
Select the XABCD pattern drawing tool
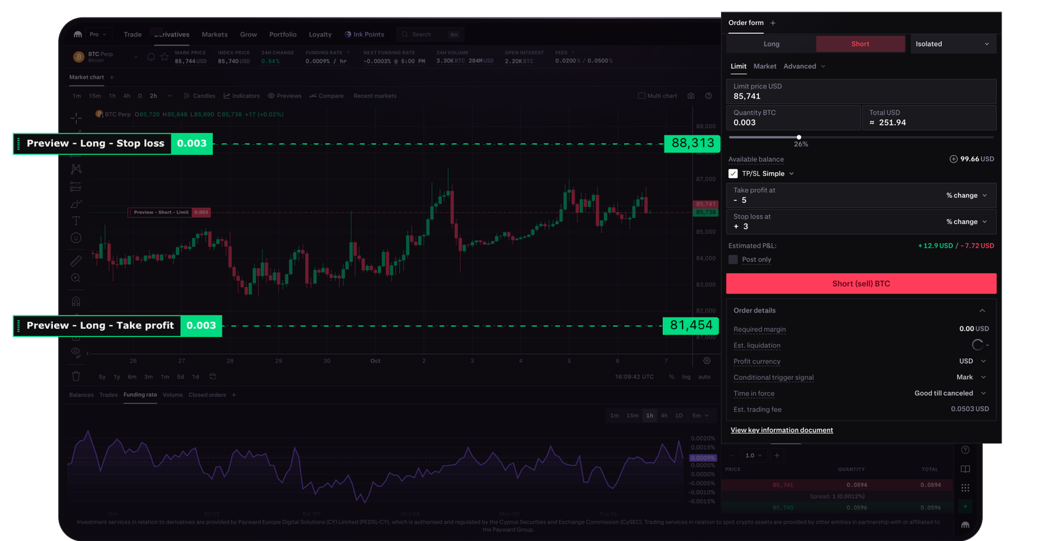tap(76, 169)
